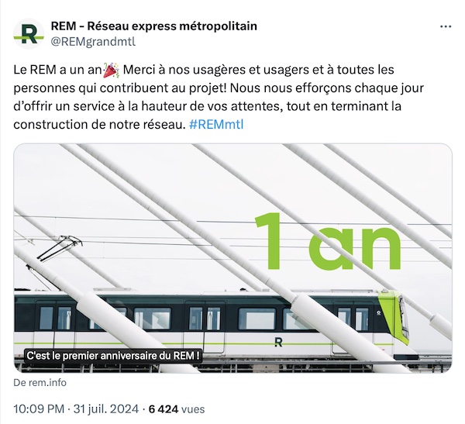Screen dimensions: 465x424
Task: Open the tweet's three-dot more options menu
Action: pos(446,26)
